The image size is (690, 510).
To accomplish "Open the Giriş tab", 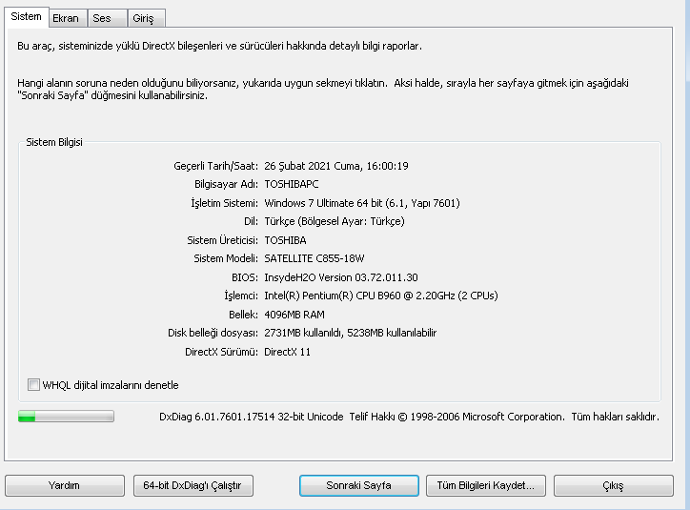I will pyautogui.click(x=147, y=18).
